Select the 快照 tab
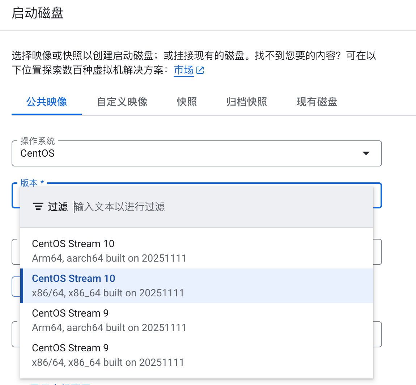Viewport: 416px width, 385px height. [187, 102]
